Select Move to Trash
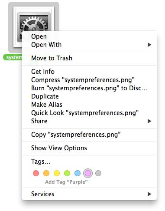165x211 pixels. 90,58
